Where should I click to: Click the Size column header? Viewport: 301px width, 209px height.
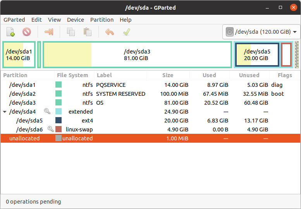tap(168, 75)
